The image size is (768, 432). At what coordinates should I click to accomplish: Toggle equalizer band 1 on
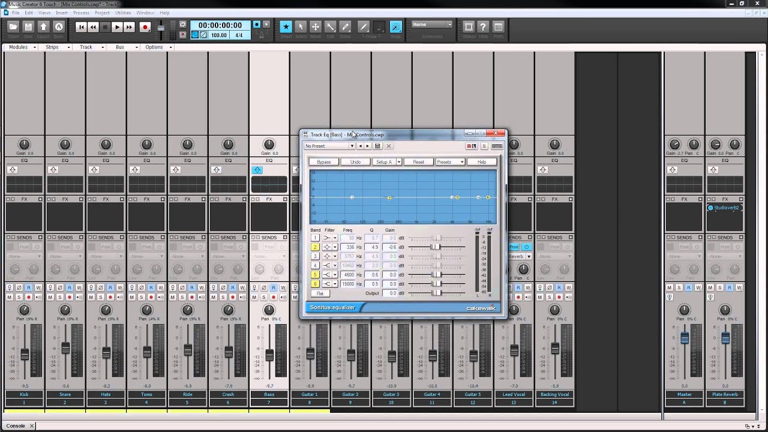point(314,238)
